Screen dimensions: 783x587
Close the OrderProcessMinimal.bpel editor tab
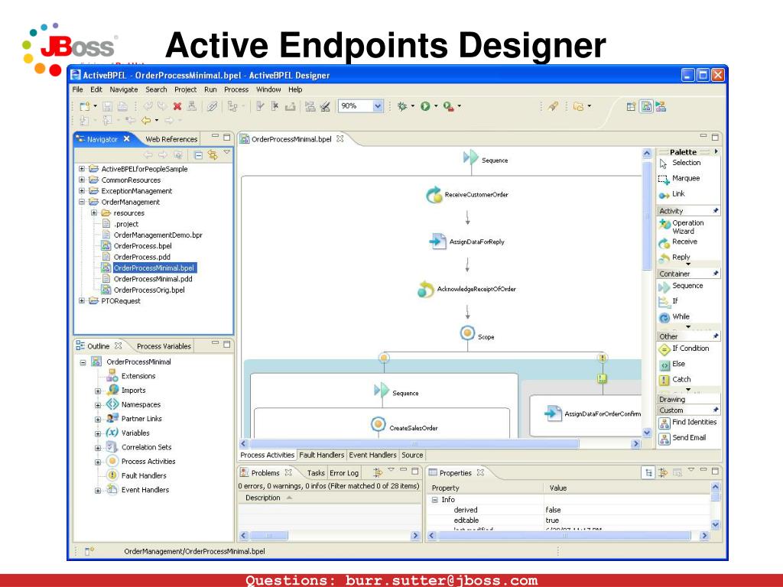[x=340, y=139]
